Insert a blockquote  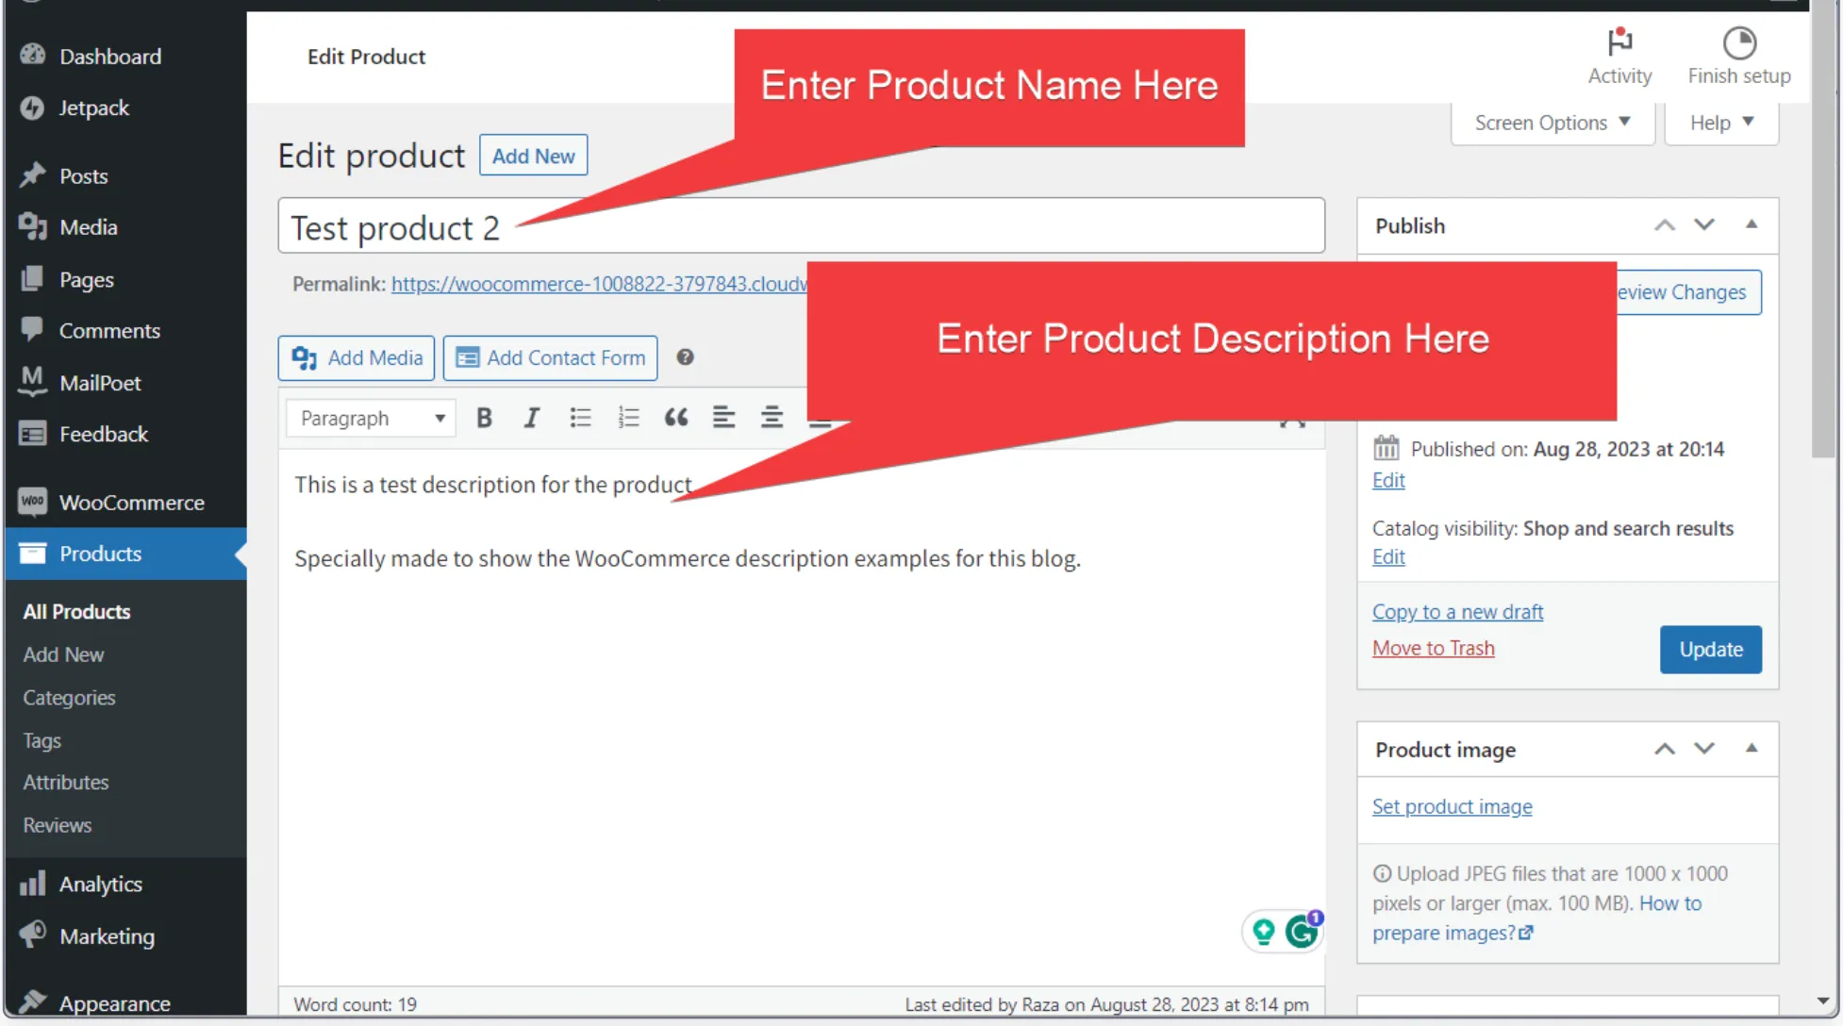[x=676, y=418]
